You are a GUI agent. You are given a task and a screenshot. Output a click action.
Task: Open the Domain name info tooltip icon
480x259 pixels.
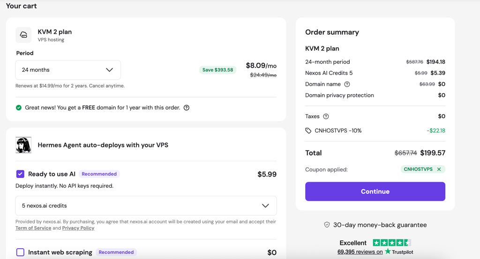pos(347,84)
